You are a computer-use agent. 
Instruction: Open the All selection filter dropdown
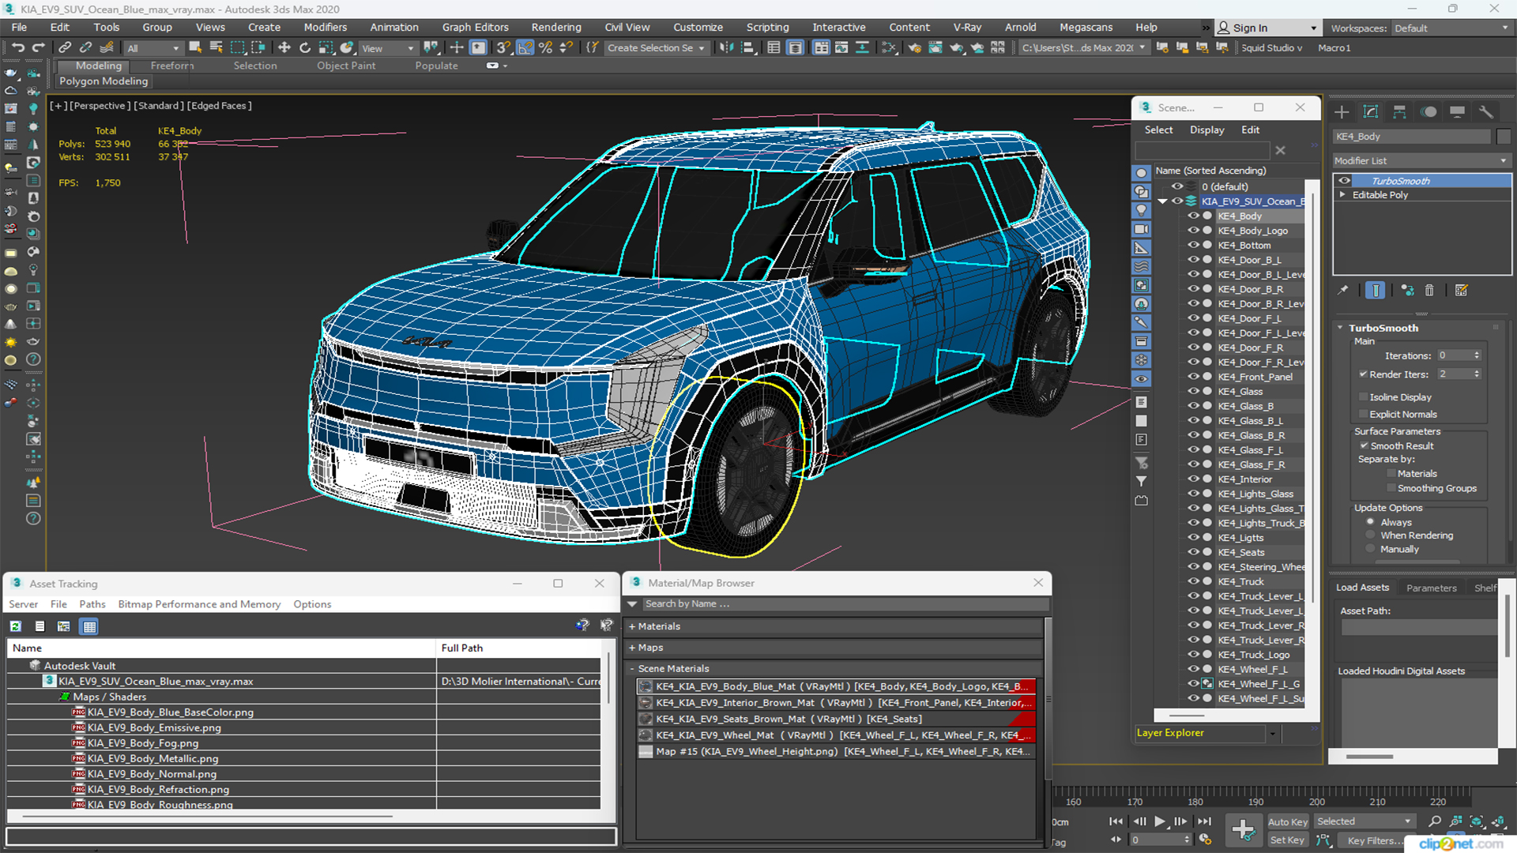point(153,48)
